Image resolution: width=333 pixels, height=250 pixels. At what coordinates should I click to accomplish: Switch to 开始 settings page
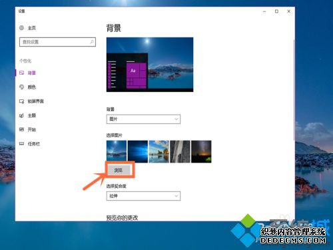tap(31, 129)
